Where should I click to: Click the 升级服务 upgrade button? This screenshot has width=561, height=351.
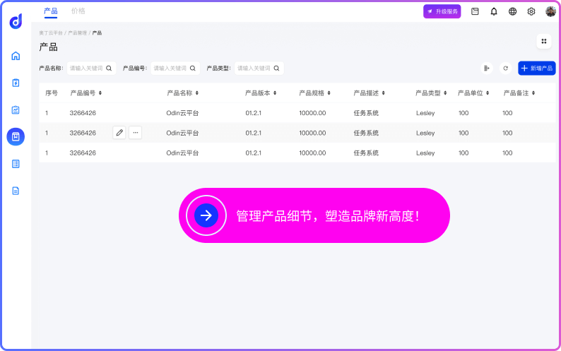pos(442,11)
